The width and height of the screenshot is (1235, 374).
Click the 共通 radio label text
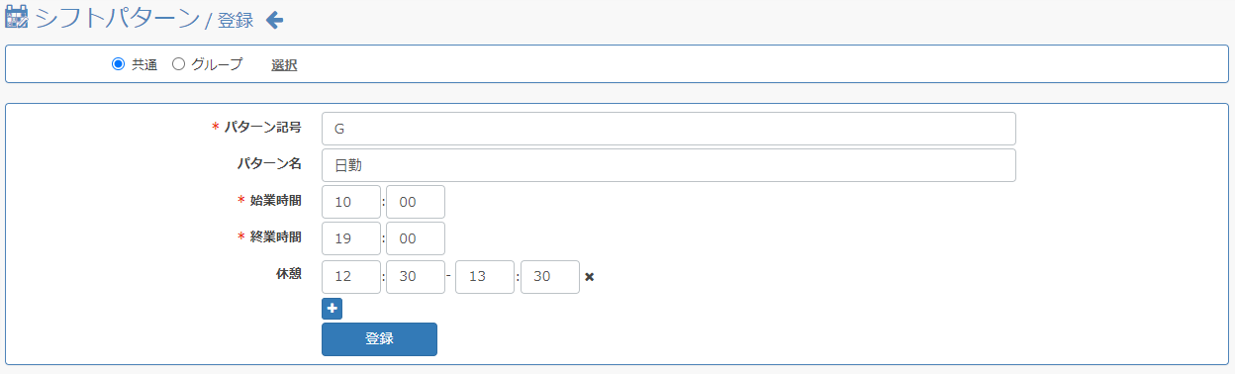144,64
